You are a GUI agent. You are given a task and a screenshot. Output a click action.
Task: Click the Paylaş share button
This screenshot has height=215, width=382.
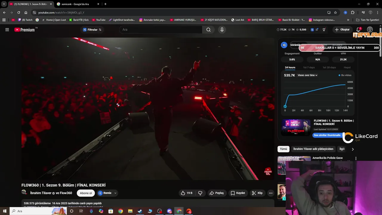(217, 193)
